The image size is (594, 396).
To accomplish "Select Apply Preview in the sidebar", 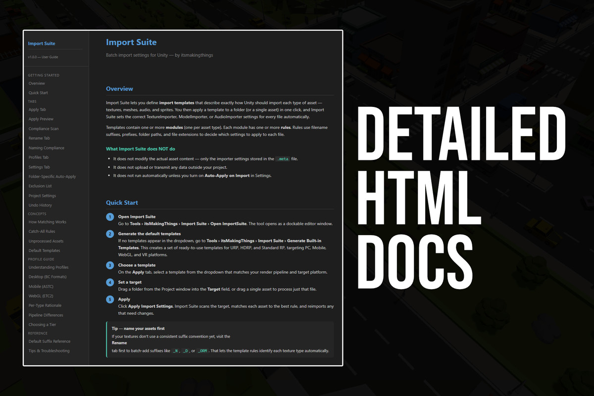I will click(x=41, y=119).
